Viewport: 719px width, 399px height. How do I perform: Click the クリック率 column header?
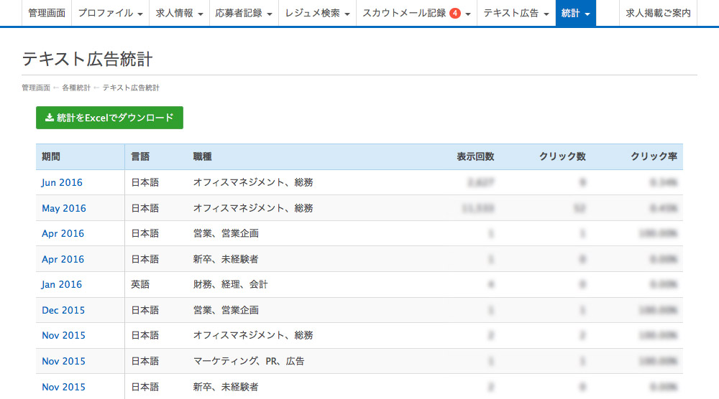[654, 156]
